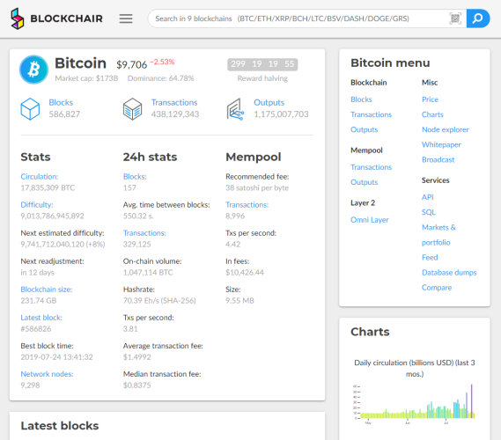
Task: Select Outputs under Blockchain in menu
Action: click(364, 129)
